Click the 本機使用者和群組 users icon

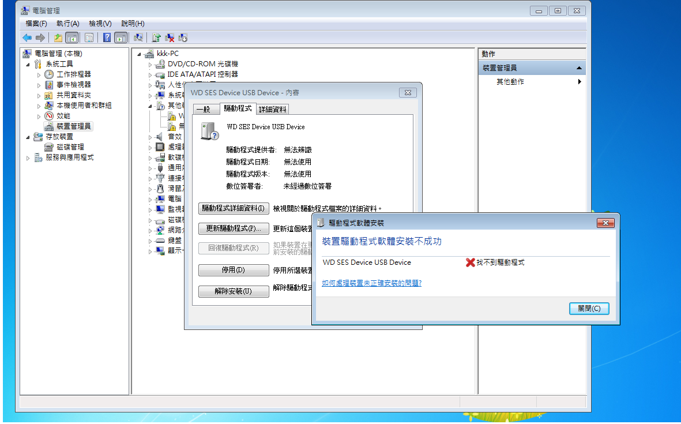(x=49, y=106)
